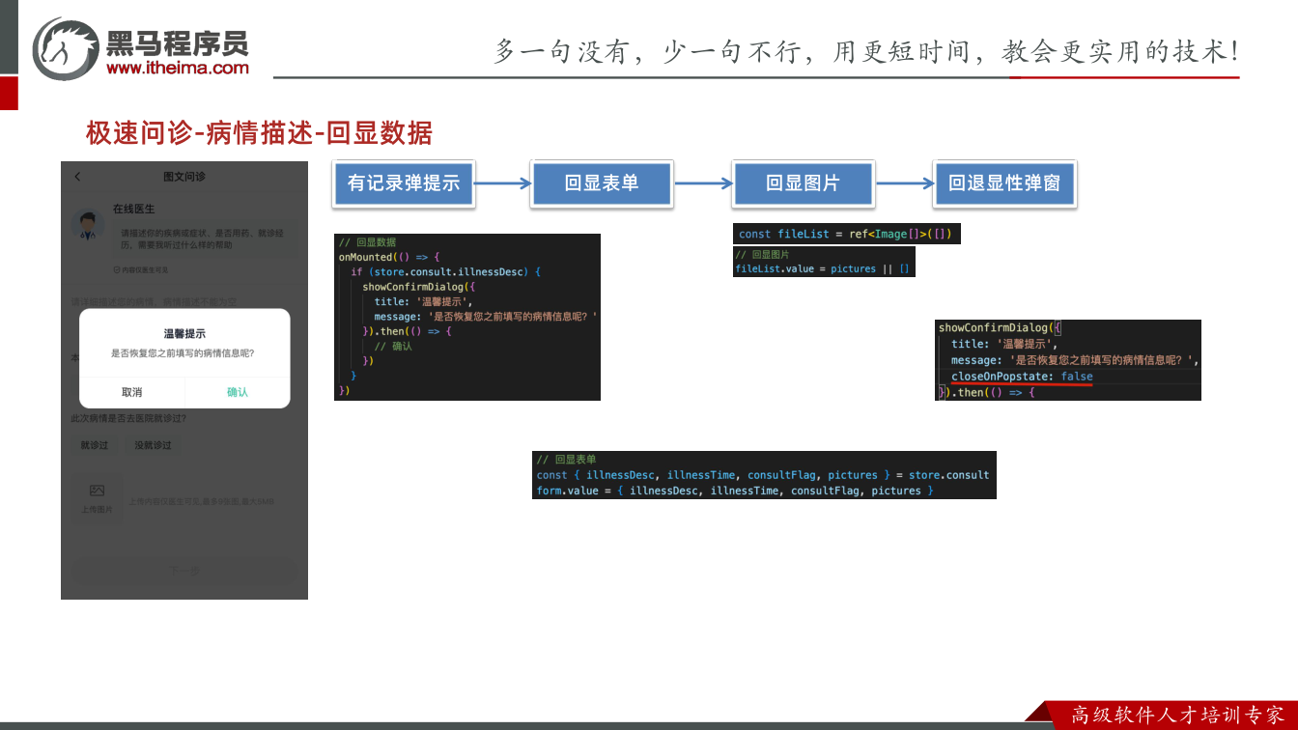
Task: Click the const fileList code line
Action: 846,234
